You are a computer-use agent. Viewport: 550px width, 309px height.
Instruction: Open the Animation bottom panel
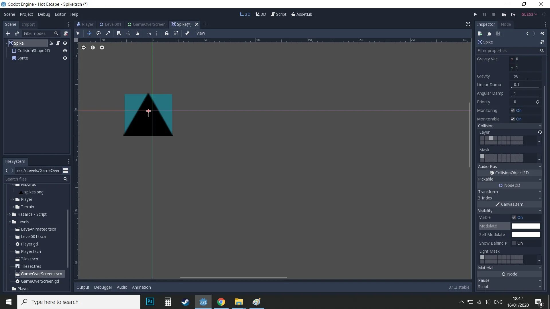click(x=141, y=287)
